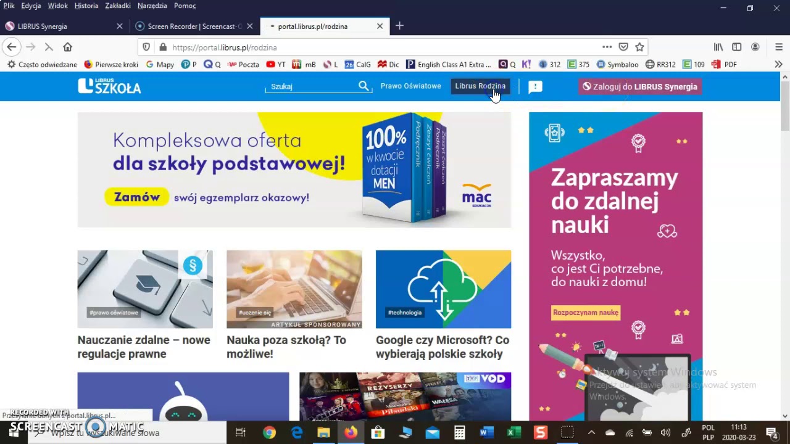This screenshot has height=444, width=790.
Task: Toggle the Firefox sidebar icon
Action: pos(736,47)
